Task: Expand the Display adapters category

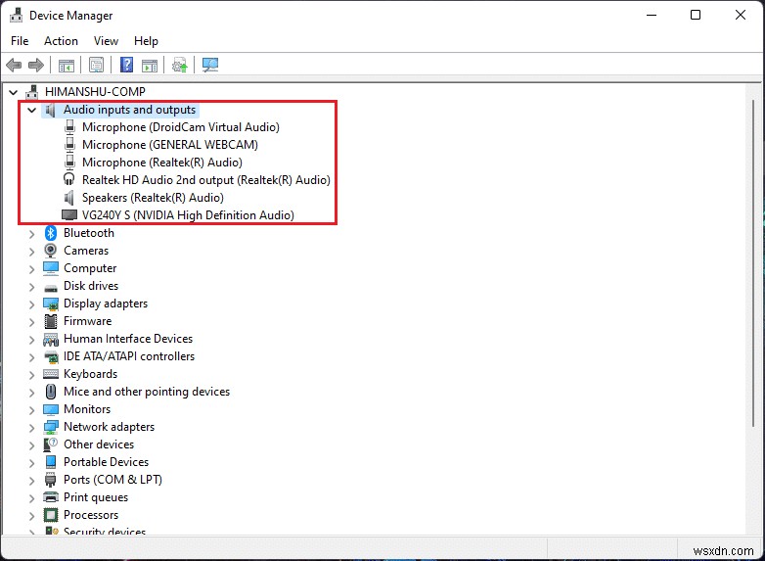Action: click(31, 304)
